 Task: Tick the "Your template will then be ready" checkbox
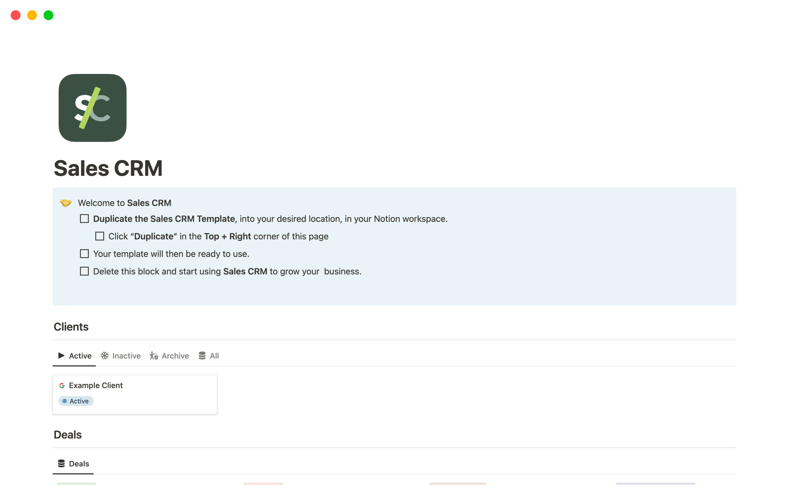tap(84, 254)
